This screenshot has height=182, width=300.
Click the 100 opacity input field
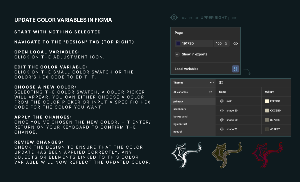[x=219, y=43]
